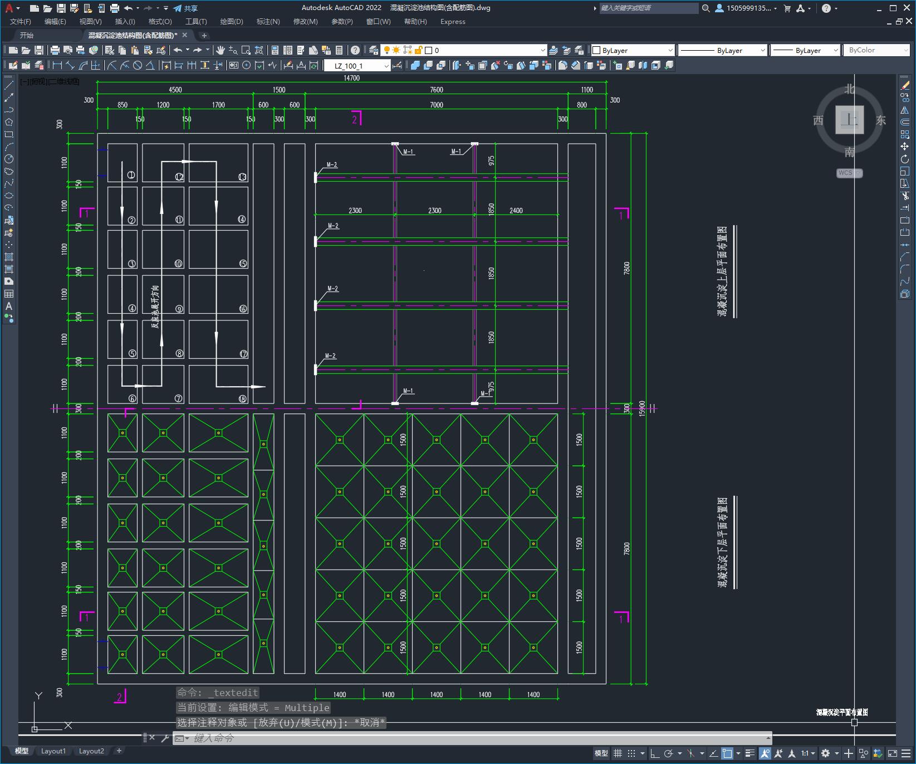Open the WCS coordinate system dropdown
The image size is (916, 764).
pyautogui.click(x=849, y=173)
